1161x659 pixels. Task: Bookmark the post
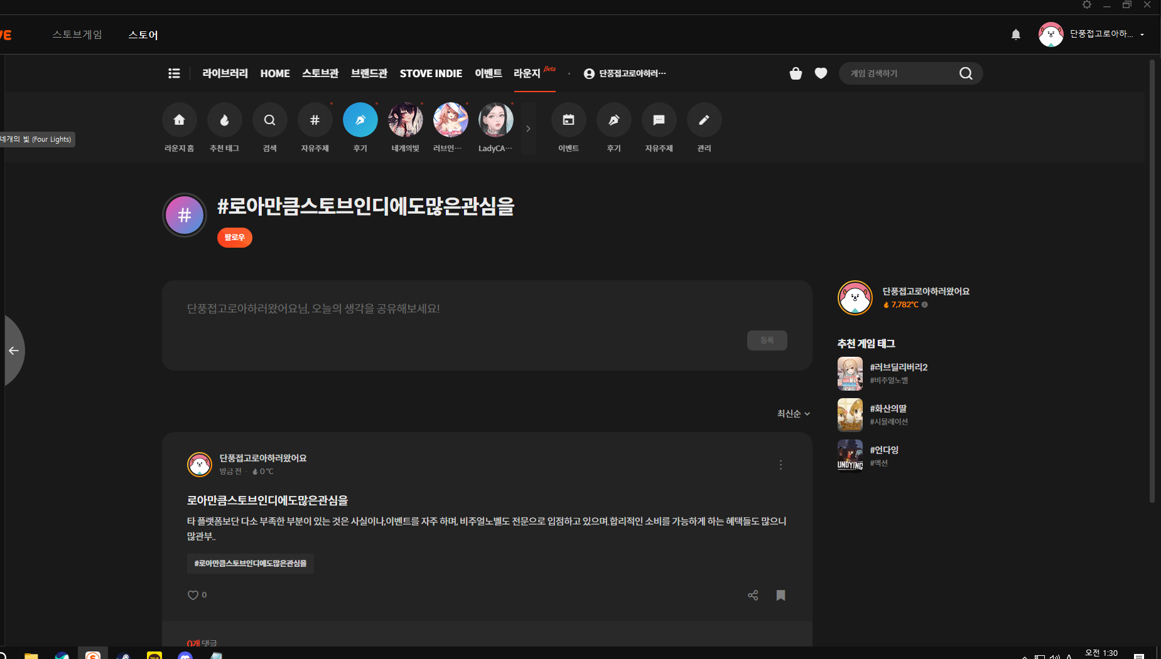point(780,595)
